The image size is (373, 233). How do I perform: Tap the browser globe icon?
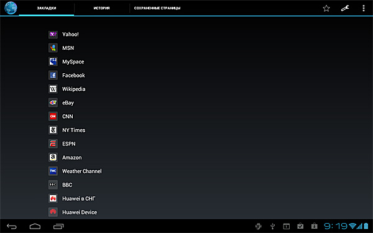[11, 8]
